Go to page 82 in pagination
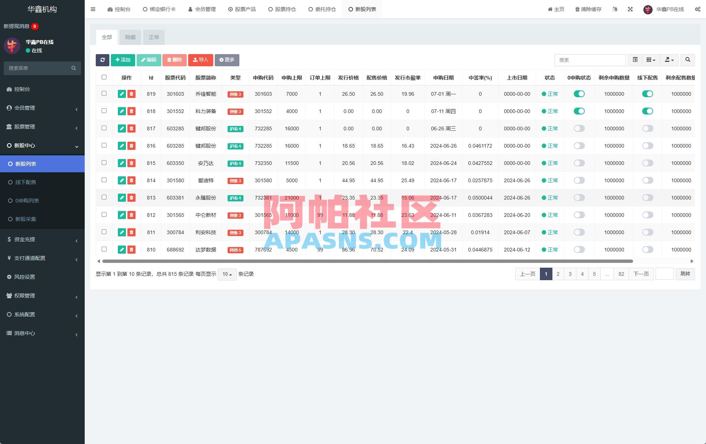The width and height of the screenshot is (706, 444). (621, 274)
